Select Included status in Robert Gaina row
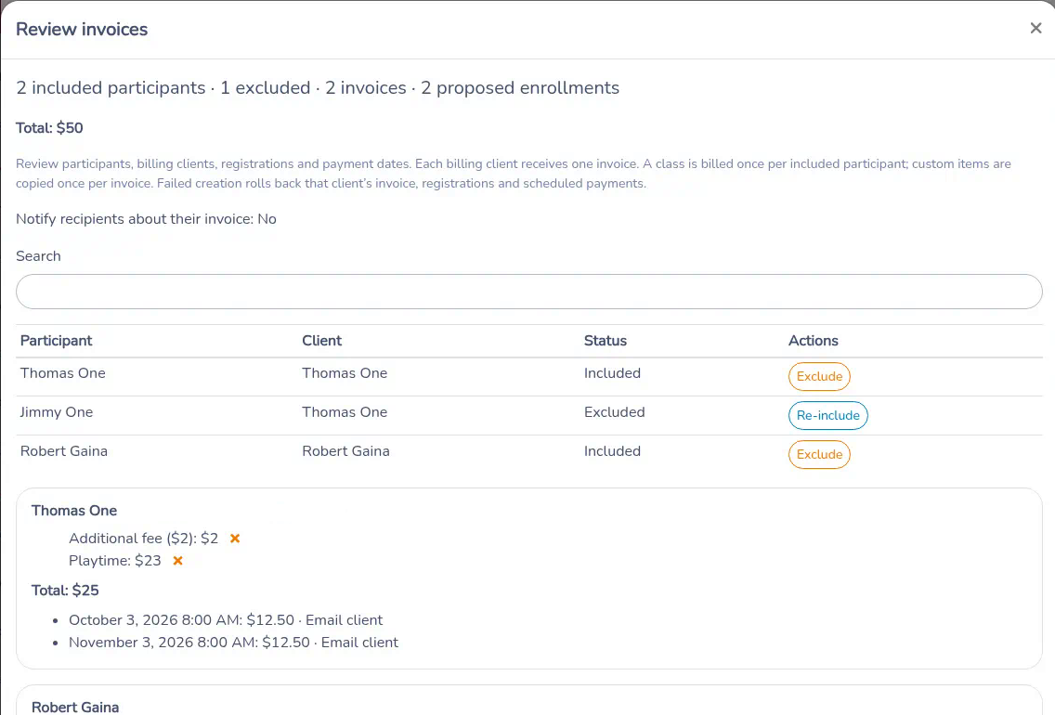1055x715 pixels. [x=612, y=451]
